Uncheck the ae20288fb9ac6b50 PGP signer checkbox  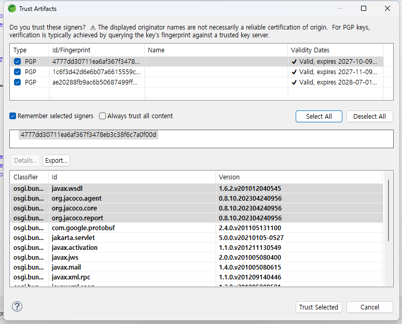click(18, 82)
